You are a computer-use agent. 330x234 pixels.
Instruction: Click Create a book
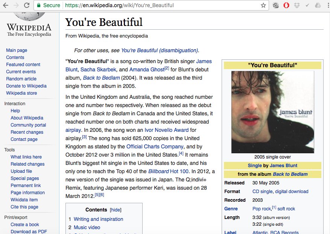25,225
